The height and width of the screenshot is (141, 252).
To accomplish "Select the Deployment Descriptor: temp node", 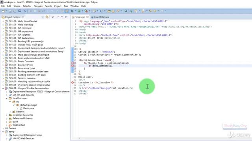I will click(x=27, y=135).
